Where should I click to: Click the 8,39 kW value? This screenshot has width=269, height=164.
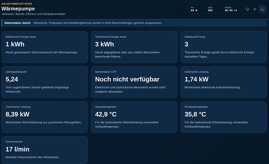click(x=18, y=114)
